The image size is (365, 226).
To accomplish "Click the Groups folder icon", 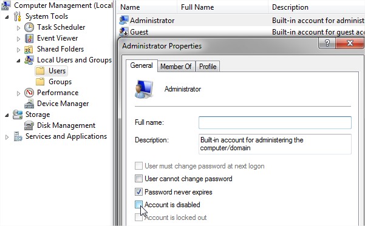I will [40, 82].
